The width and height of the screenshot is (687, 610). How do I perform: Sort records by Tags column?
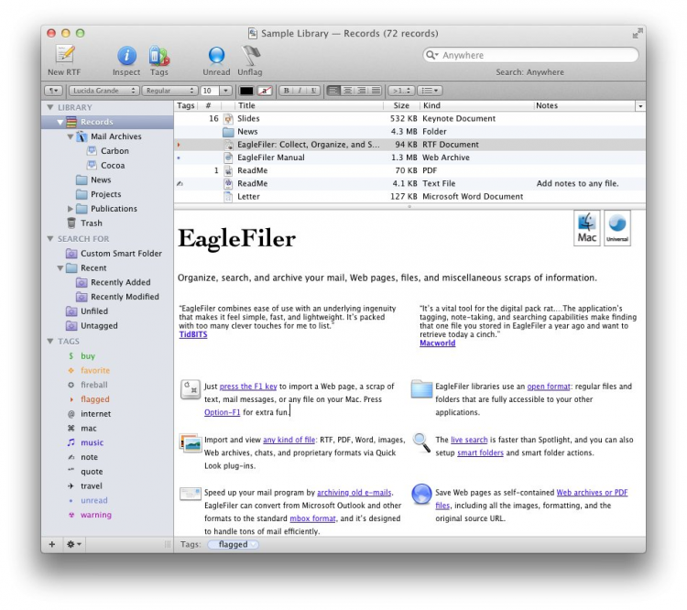pyautogui.click(x=185, y=105)
